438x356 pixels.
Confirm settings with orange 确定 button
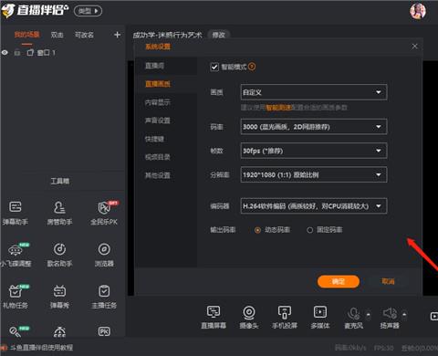[339, 281]
